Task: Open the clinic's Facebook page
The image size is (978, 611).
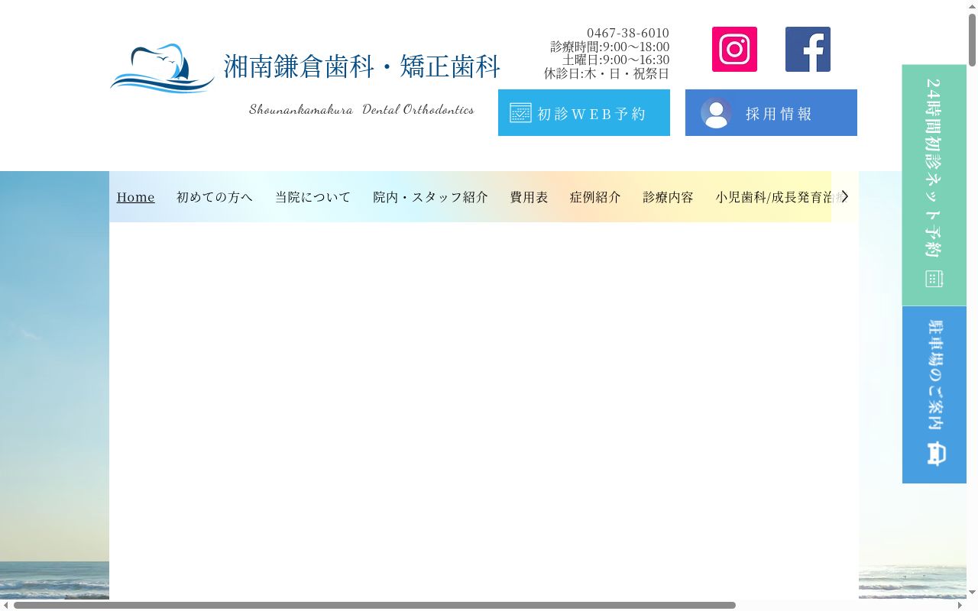Action: click(x=808, y=49)
